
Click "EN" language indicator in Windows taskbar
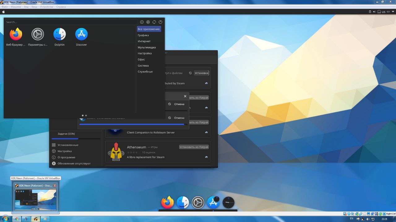[351, 219]
